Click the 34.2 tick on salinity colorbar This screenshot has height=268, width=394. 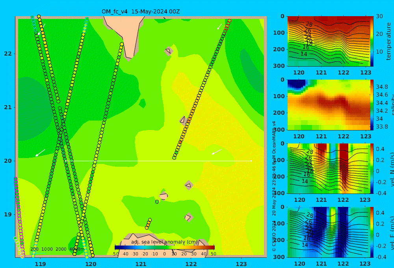coord(382,111)
